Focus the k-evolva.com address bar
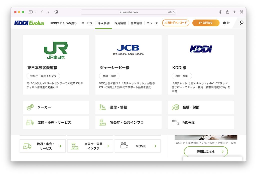 click(x=128, y=12)
